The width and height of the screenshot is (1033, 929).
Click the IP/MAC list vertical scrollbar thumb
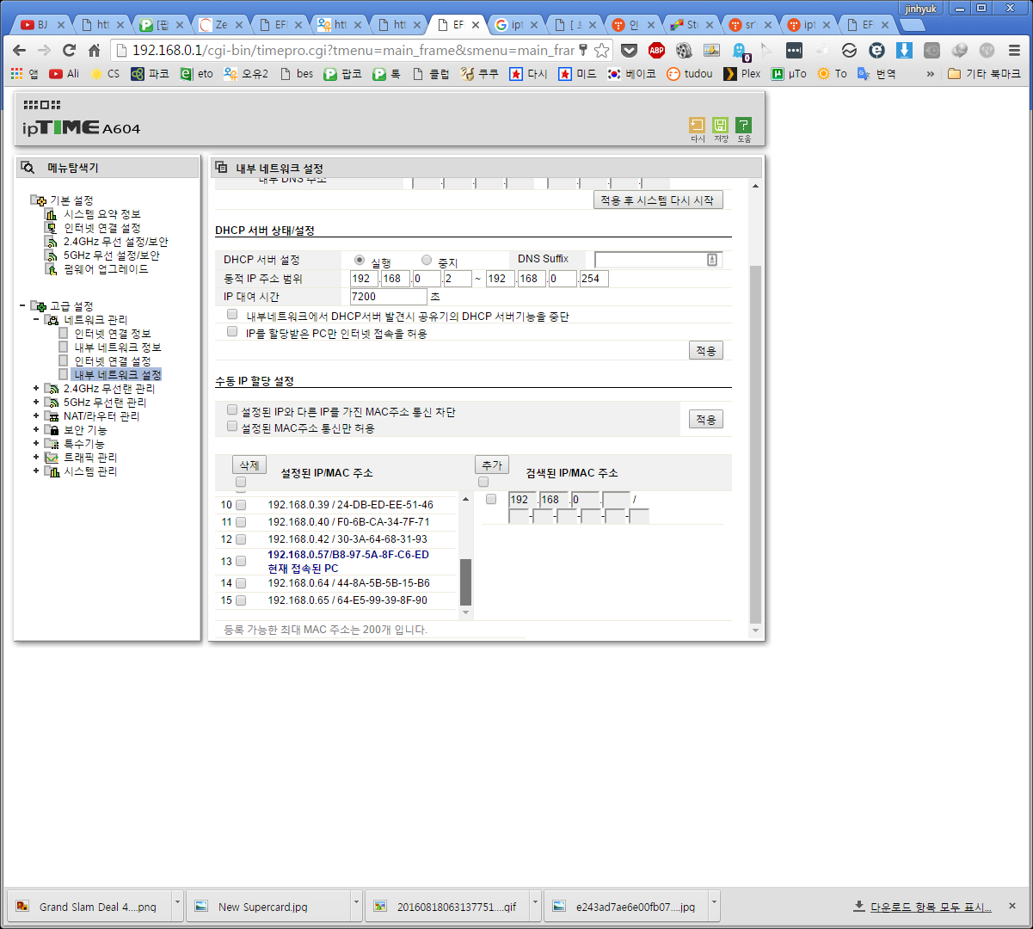click(466, 582)
